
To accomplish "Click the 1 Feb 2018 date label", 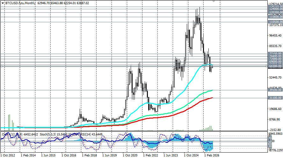I will click(89, 155).
